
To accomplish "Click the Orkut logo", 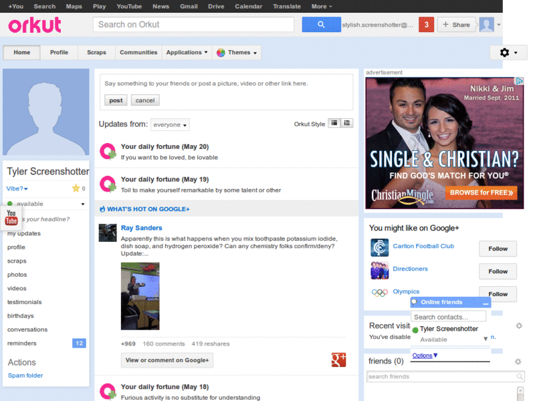I will point(35,25).
